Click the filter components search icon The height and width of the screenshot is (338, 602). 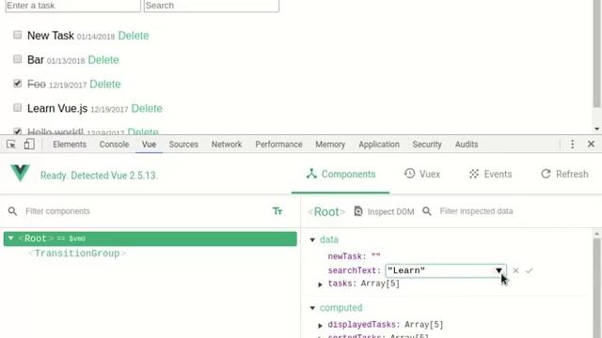12,211
